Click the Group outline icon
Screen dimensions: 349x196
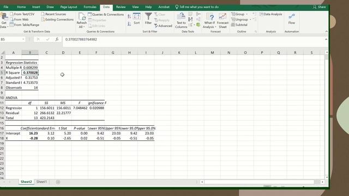[233, 14]
